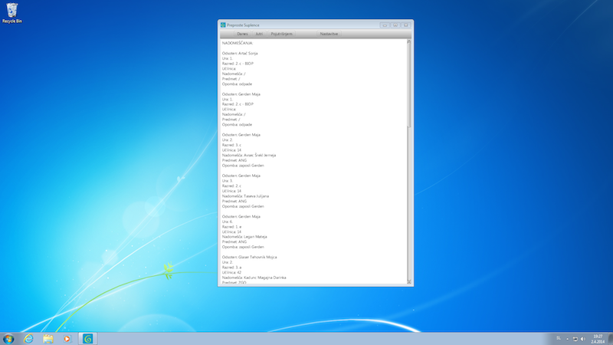
Task: Show substitutions for Pojutrišnjem
Action: click(281, 34)
